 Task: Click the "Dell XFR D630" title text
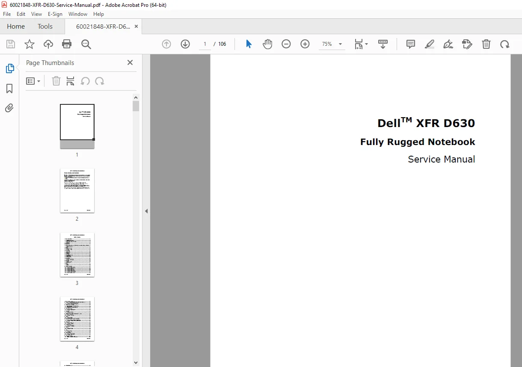tap(426, 123)
